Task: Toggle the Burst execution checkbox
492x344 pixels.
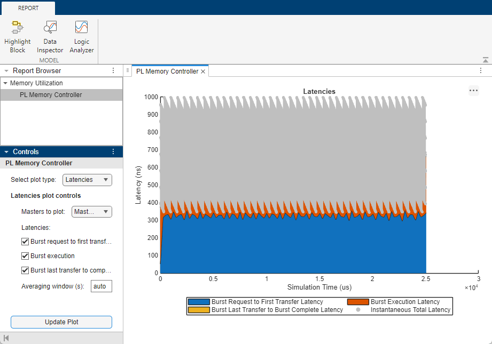Action: (25, 256)
